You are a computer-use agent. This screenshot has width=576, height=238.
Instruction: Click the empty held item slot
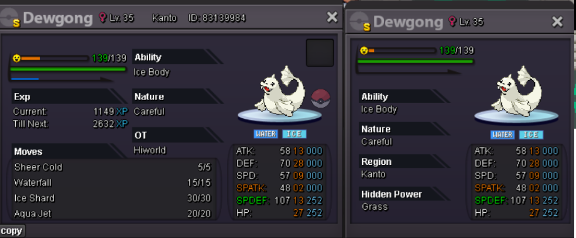coord(320,53)
